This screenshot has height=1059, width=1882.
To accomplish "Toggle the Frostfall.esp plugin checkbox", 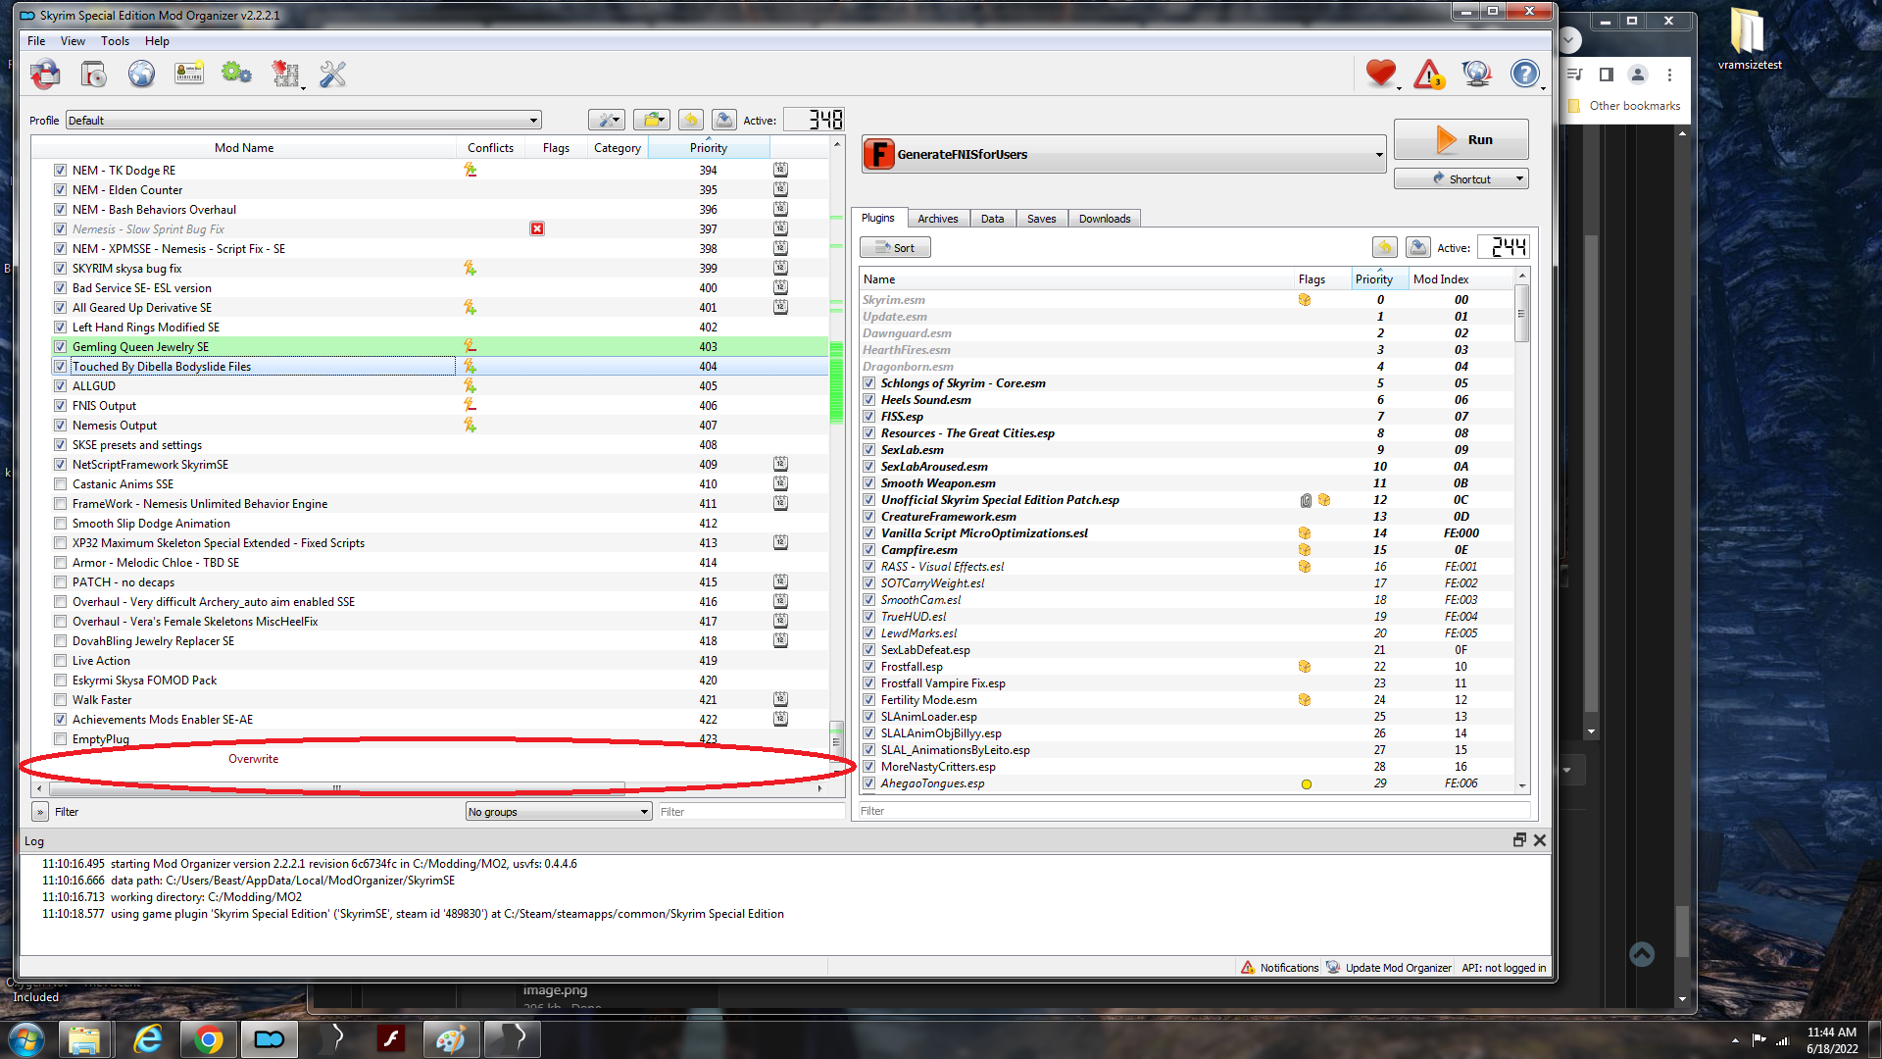I will click(868, 667).
